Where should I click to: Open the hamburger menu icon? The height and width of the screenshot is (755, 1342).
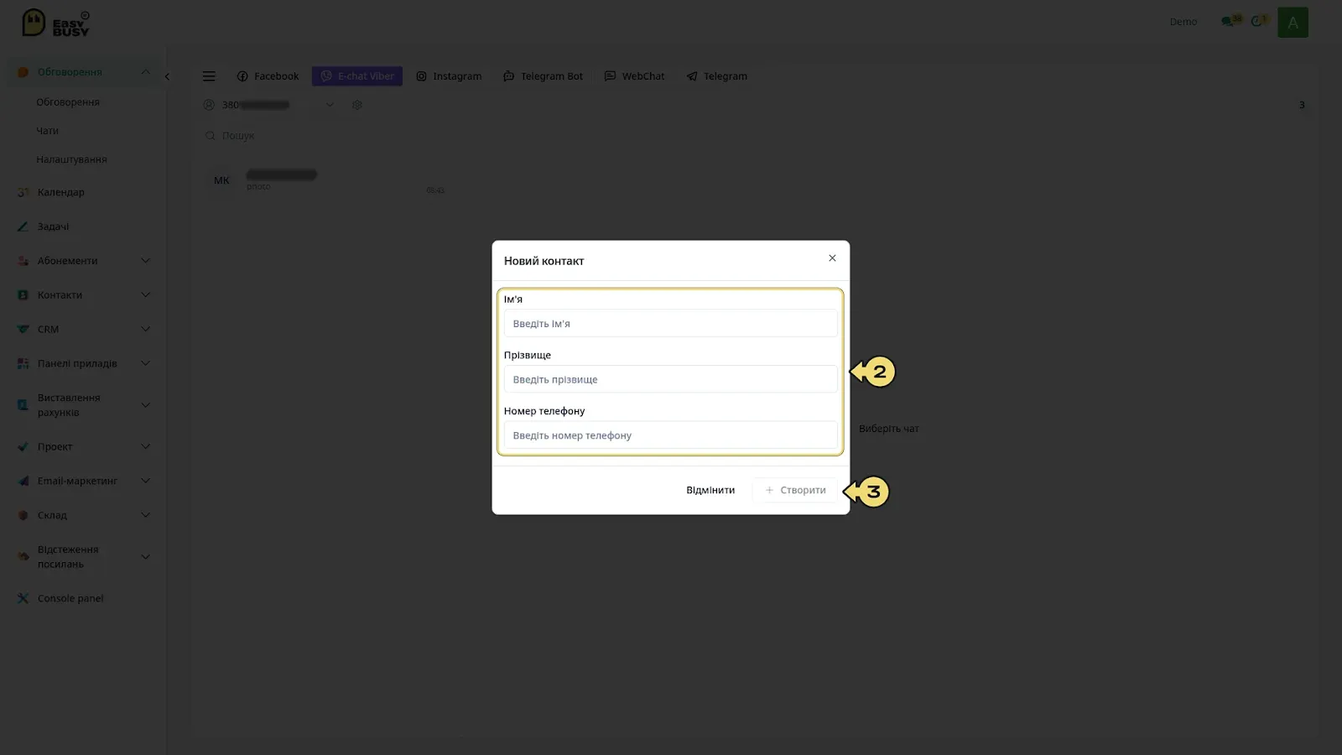(209, 76)
